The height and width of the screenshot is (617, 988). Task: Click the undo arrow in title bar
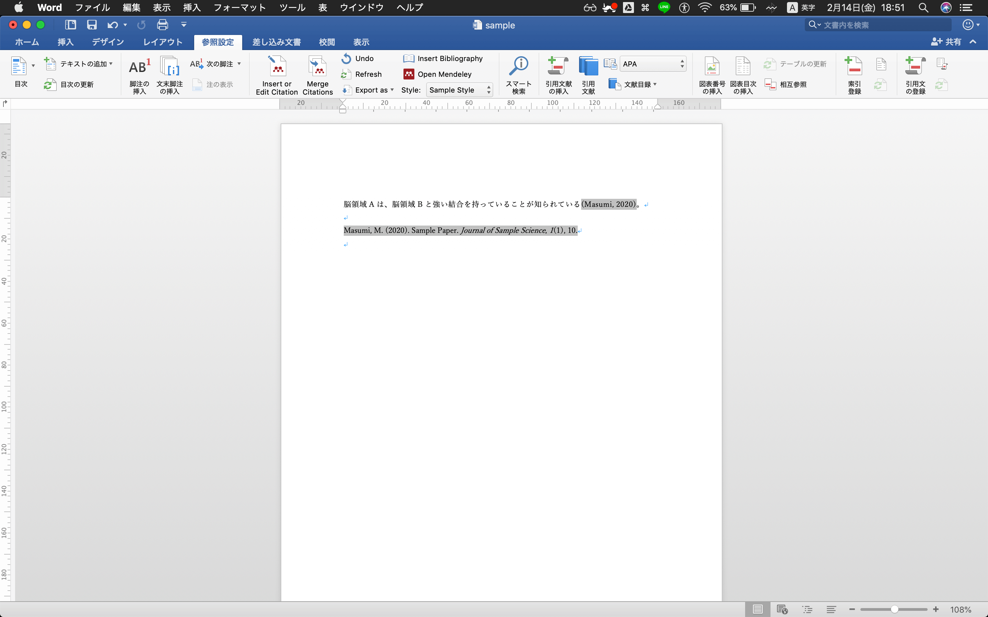(x=112, y=25)
